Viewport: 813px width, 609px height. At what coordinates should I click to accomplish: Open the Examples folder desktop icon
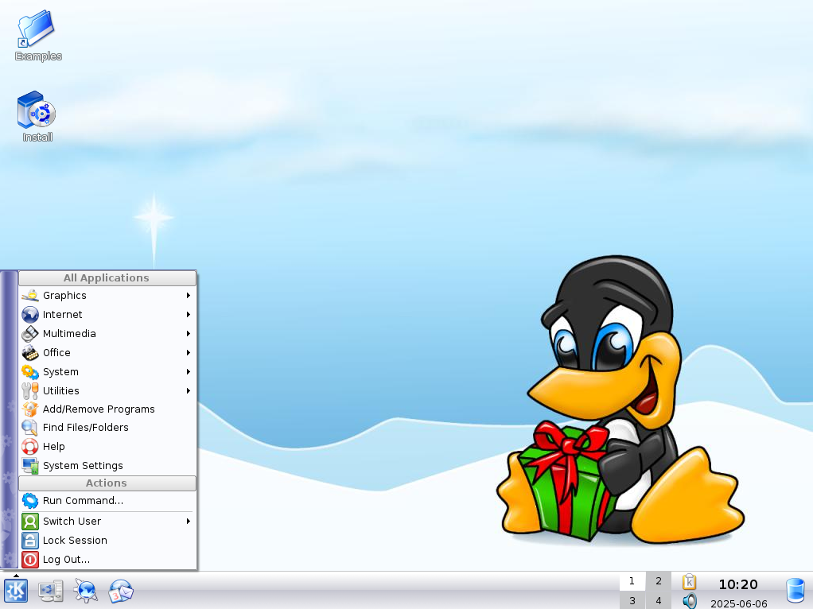point(37,35)
